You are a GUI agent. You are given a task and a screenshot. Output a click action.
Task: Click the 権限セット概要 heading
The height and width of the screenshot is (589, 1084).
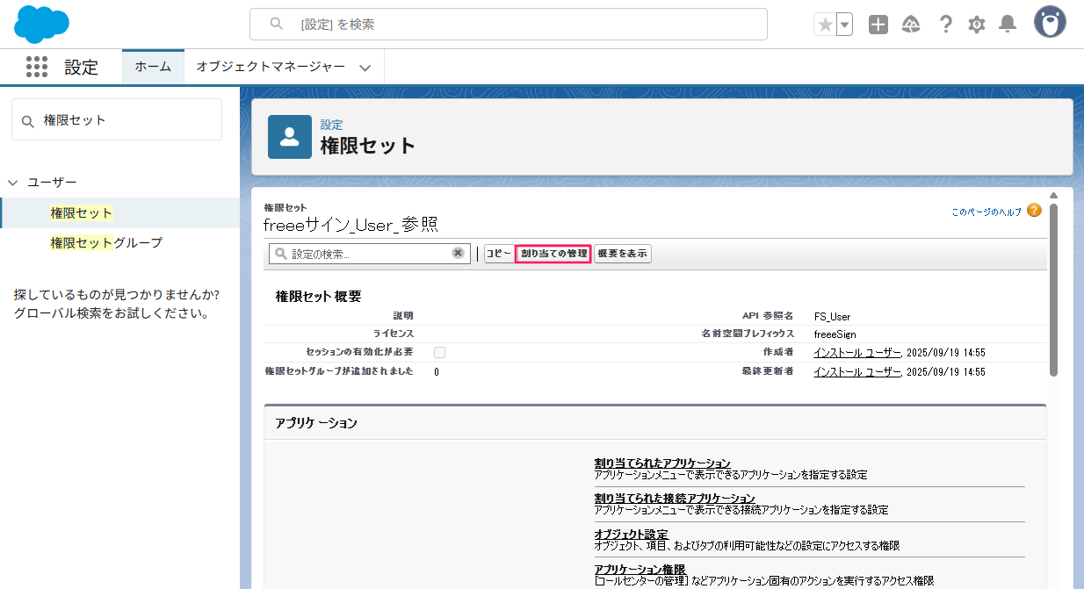(x=318, y=297)
